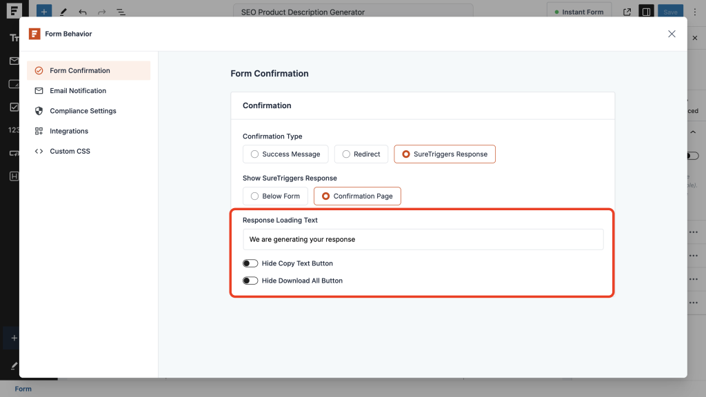The image size is (706, 397).
Task: Open the document list view icon
Action: tap(121, 11)
